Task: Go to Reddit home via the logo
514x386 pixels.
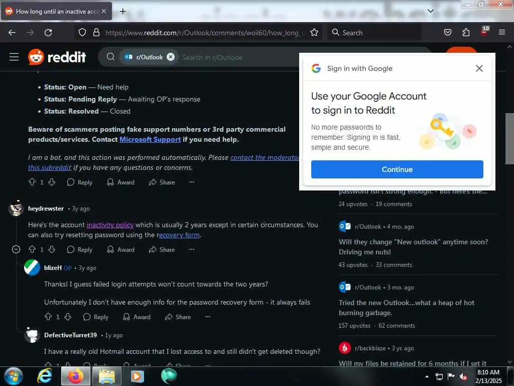Action: click(x=57, y=57)
